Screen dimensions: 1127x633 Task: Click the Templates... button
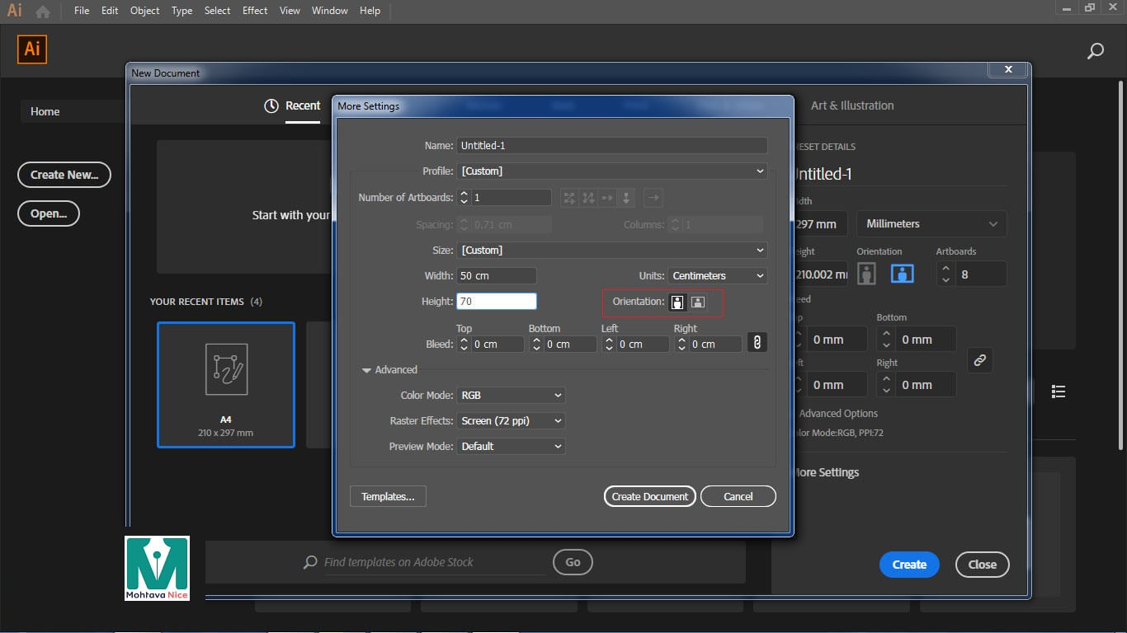[388, 496]
